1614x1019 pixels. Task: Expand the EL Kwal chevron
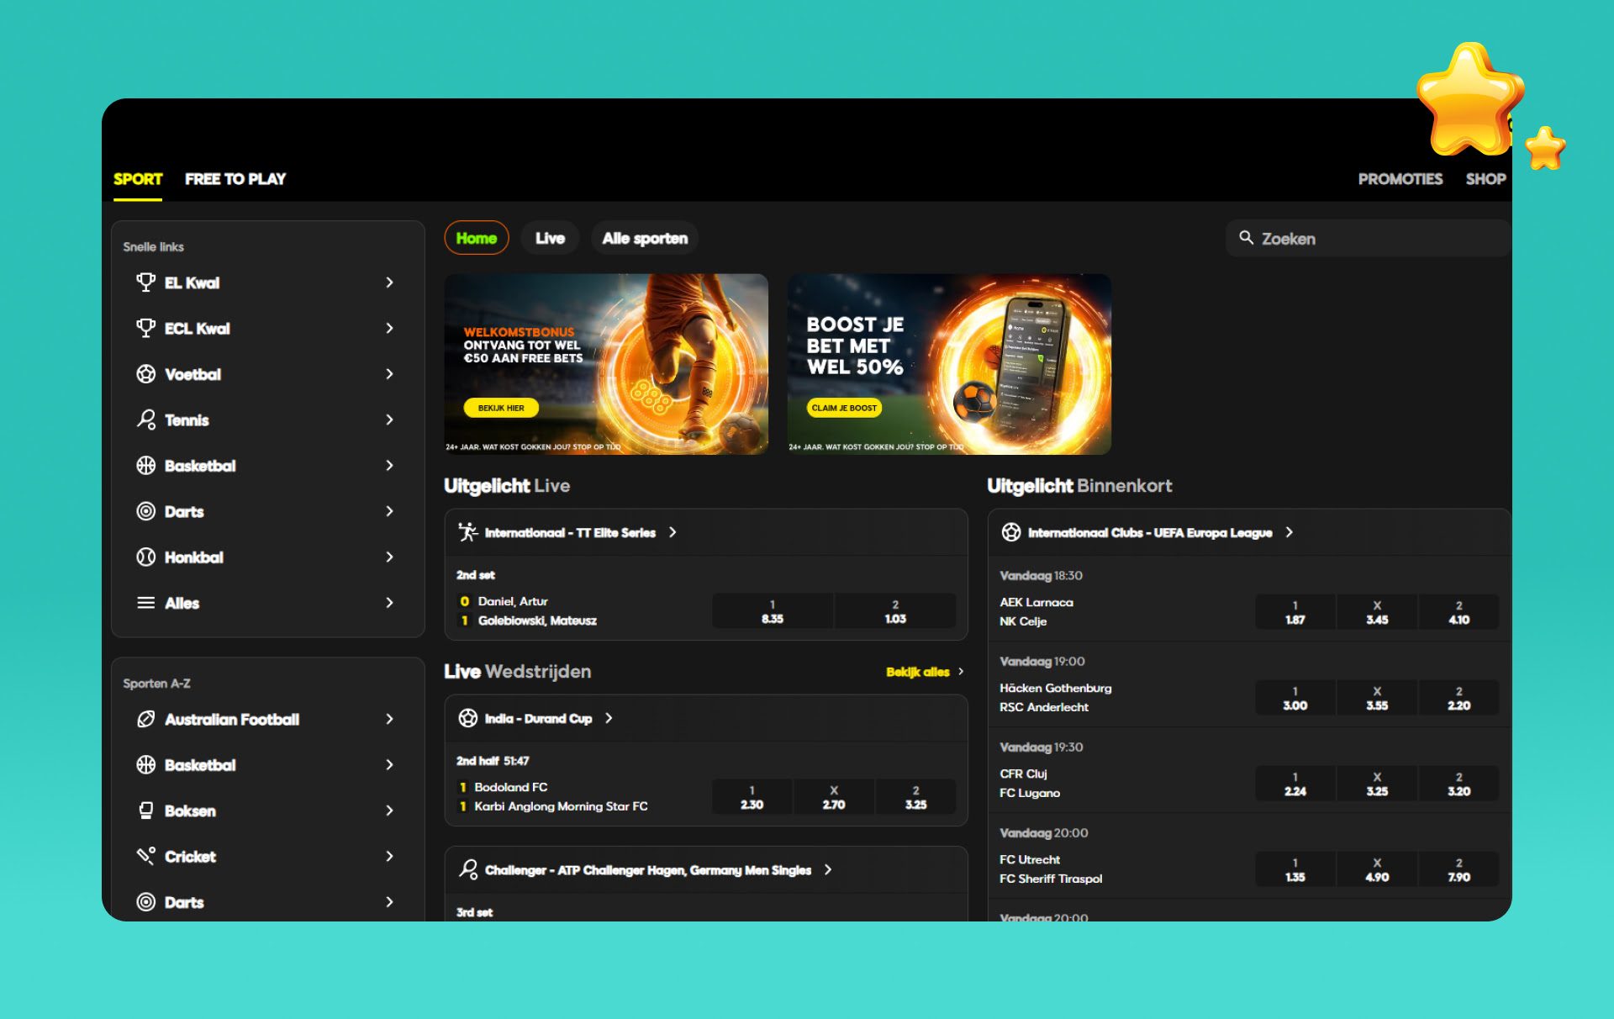tap(389, 282)
